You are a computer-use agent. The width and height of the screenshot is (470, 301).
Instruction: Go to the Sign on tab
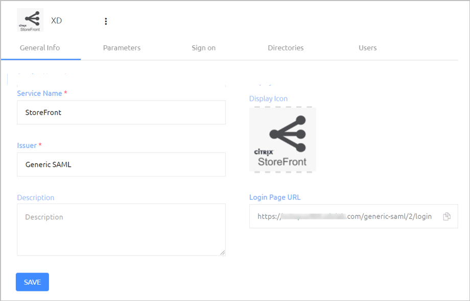[x=203, y=48]
